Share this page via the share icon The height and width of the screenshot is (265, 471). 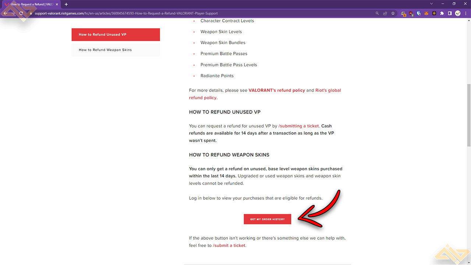(385, 13)
